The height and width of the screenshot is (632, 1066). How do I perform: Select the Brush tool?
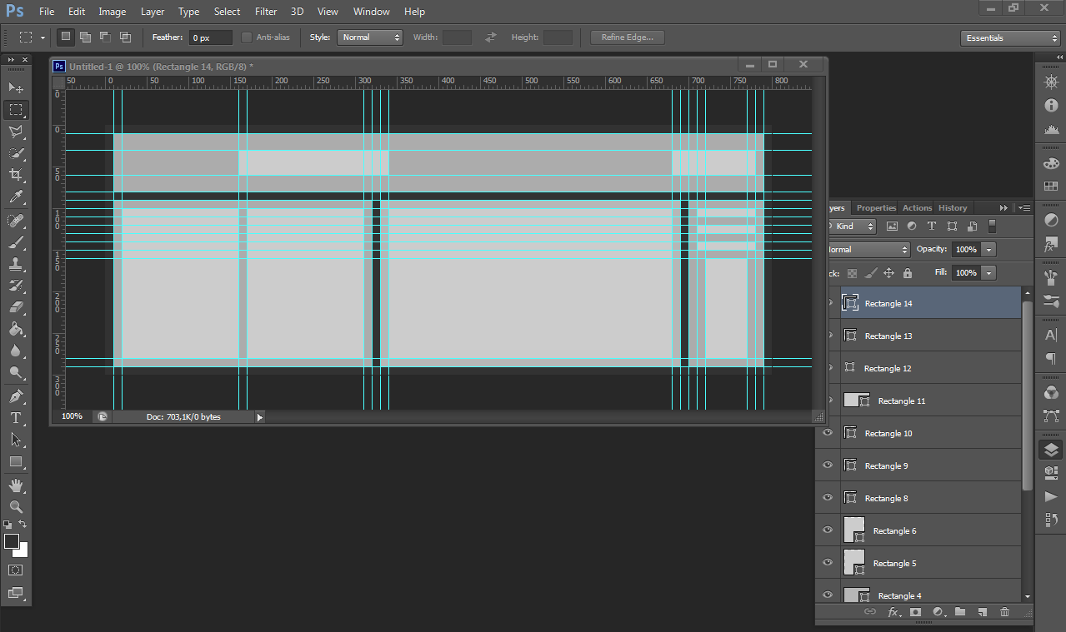click(15, 242)
